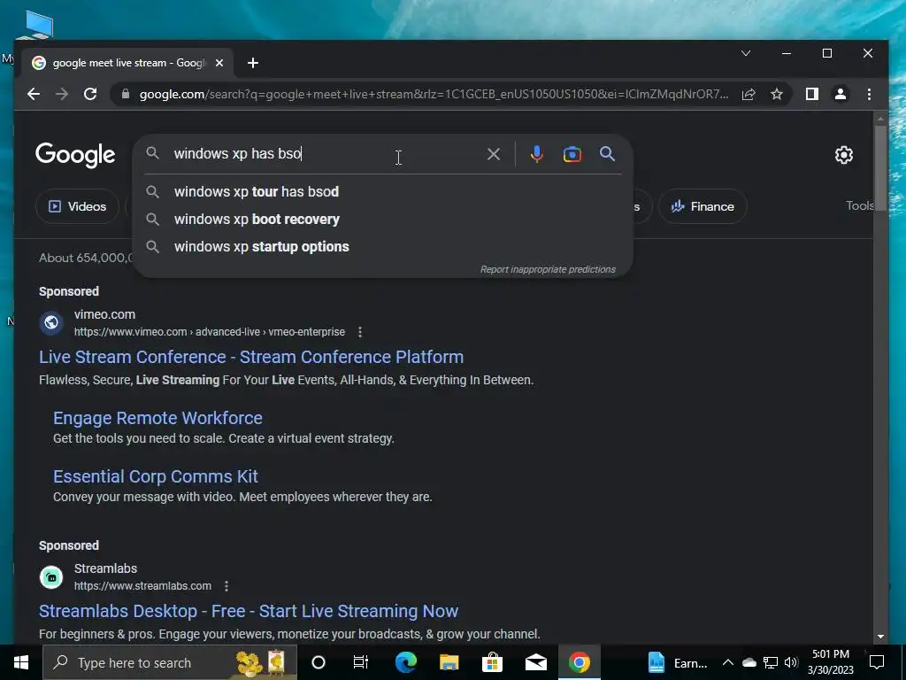Open Chrome side panel
The width and height of the screenshot is (906, 680).
pos(812,94)
